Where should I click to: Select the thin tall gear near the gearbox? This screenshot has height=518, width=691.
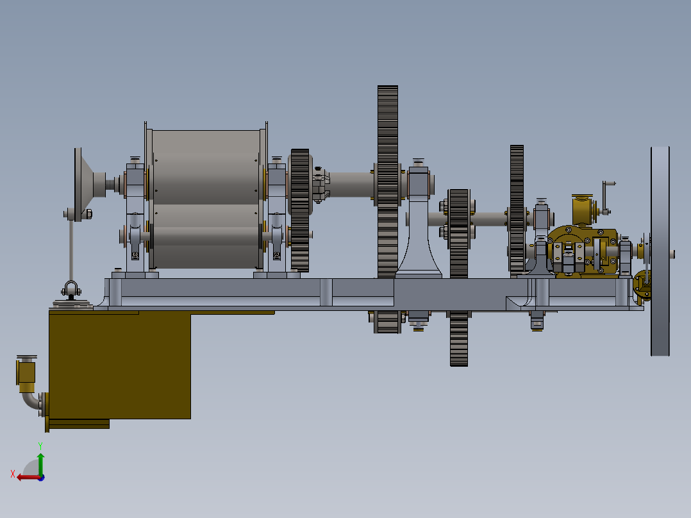[x=517, y=208]
